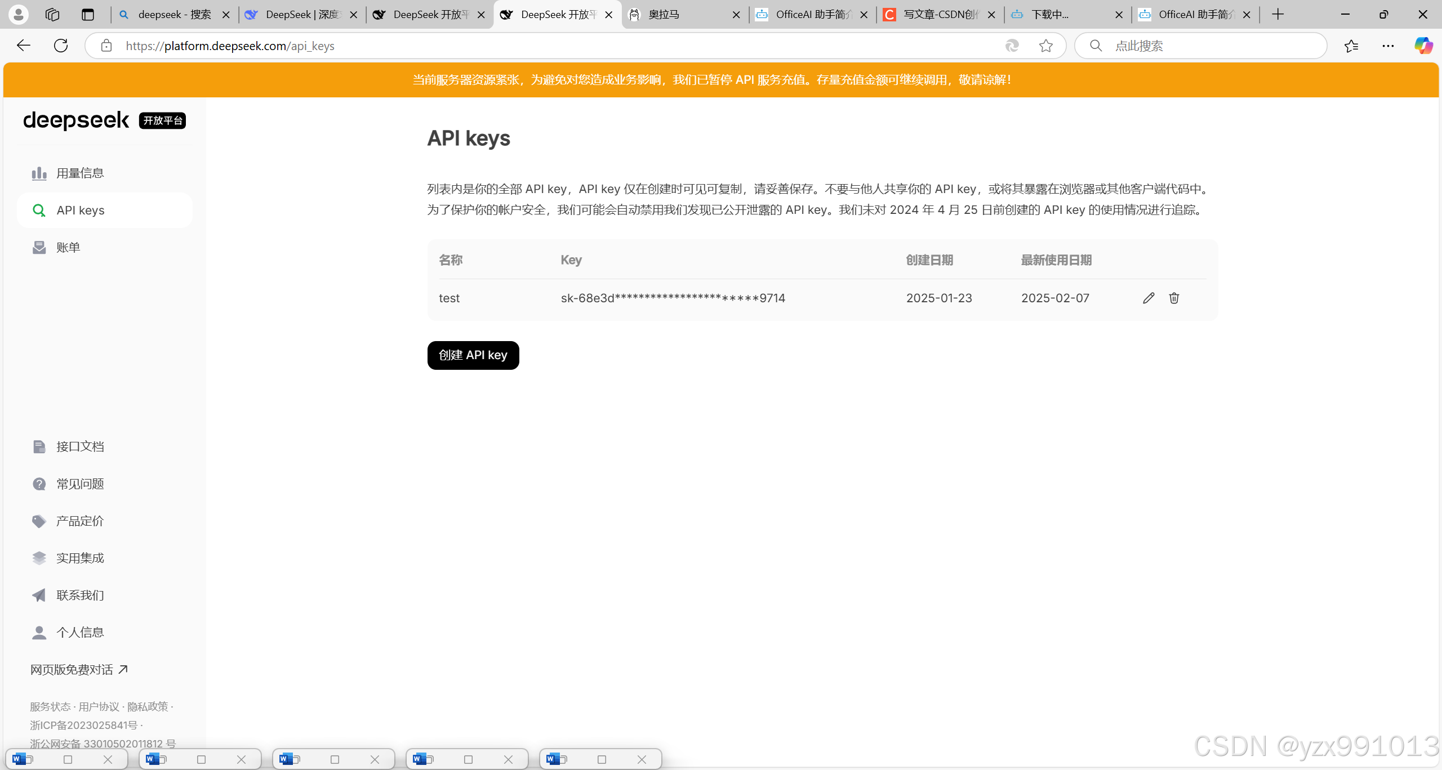
Task: Open browser settings three-dots menu
Action: pyautogui.click(x=1388, y=46)
